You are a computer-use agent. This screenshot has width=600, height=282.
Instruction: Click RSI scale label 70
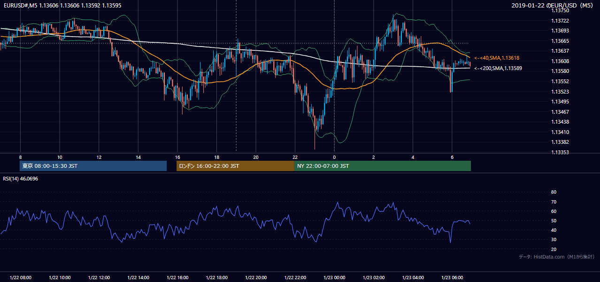pos(554,202)
